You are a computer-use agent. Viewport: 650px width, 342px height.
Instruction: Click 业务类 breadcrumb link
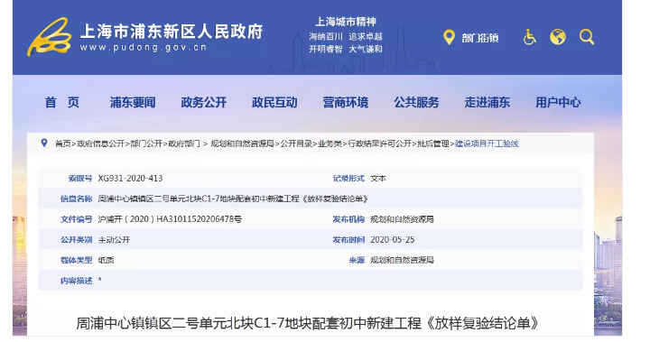[x=330, y=143]
